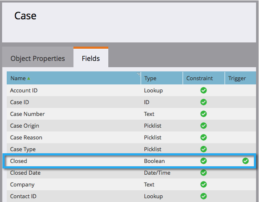Click Picklist type in Case Type row
Screen dimensions: 259x202
[x=153, y=149]
